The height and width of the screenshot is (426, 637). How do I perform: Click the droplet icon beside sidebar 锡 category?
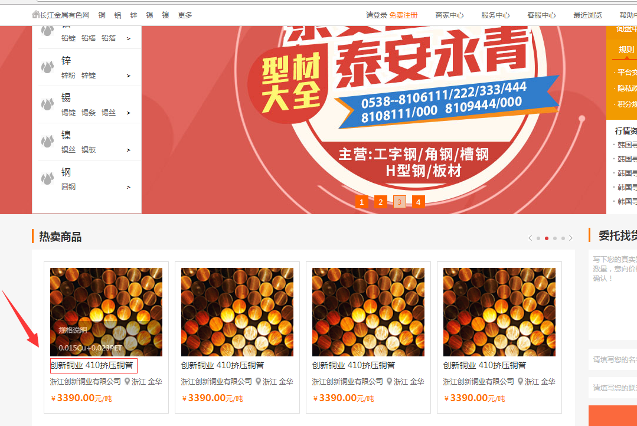[x=48, y=104]
